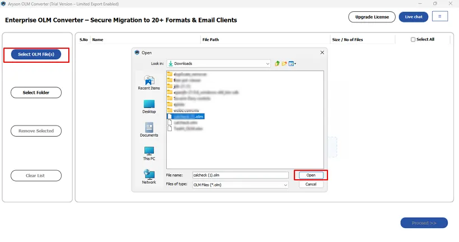Select This PC in dialog sidebar
This screenshot has height=242, width=459.
tap(149, 153)
